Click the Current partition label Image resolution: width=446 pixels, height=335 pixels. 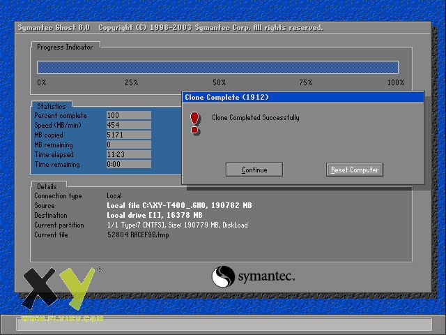tap(59, 225)
